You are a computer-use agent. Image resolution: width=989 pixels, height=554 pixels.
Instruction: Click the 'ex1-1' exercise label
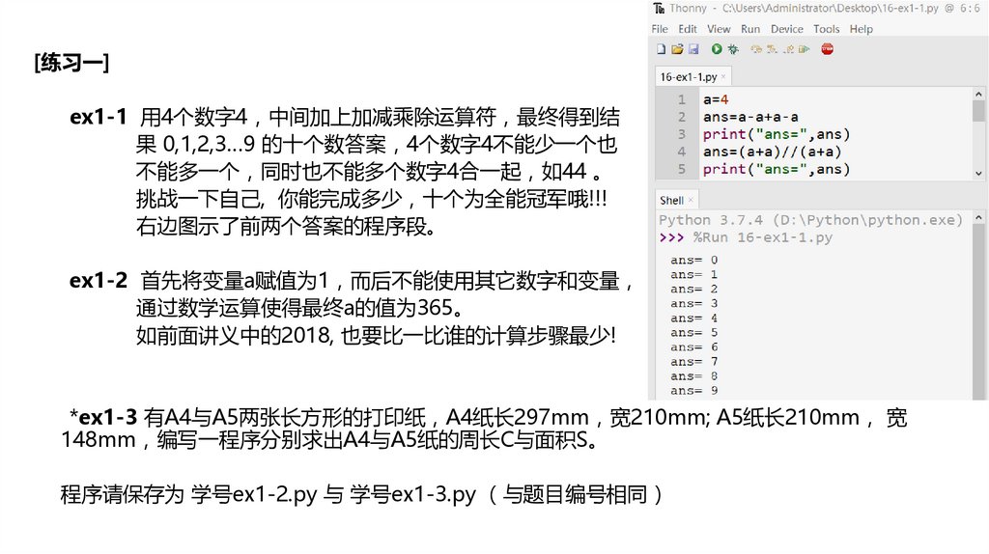pyautogui.click(x=99, y=117)
